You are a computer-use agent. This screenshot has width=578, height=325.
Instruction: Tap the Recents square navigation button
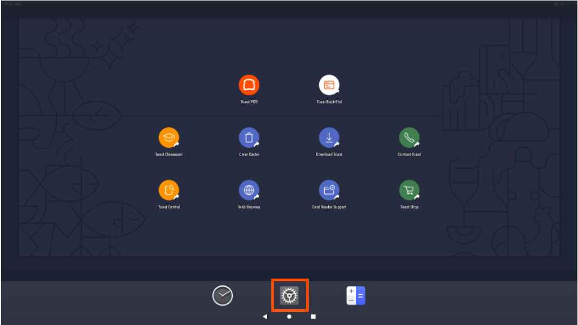point(313,317)
